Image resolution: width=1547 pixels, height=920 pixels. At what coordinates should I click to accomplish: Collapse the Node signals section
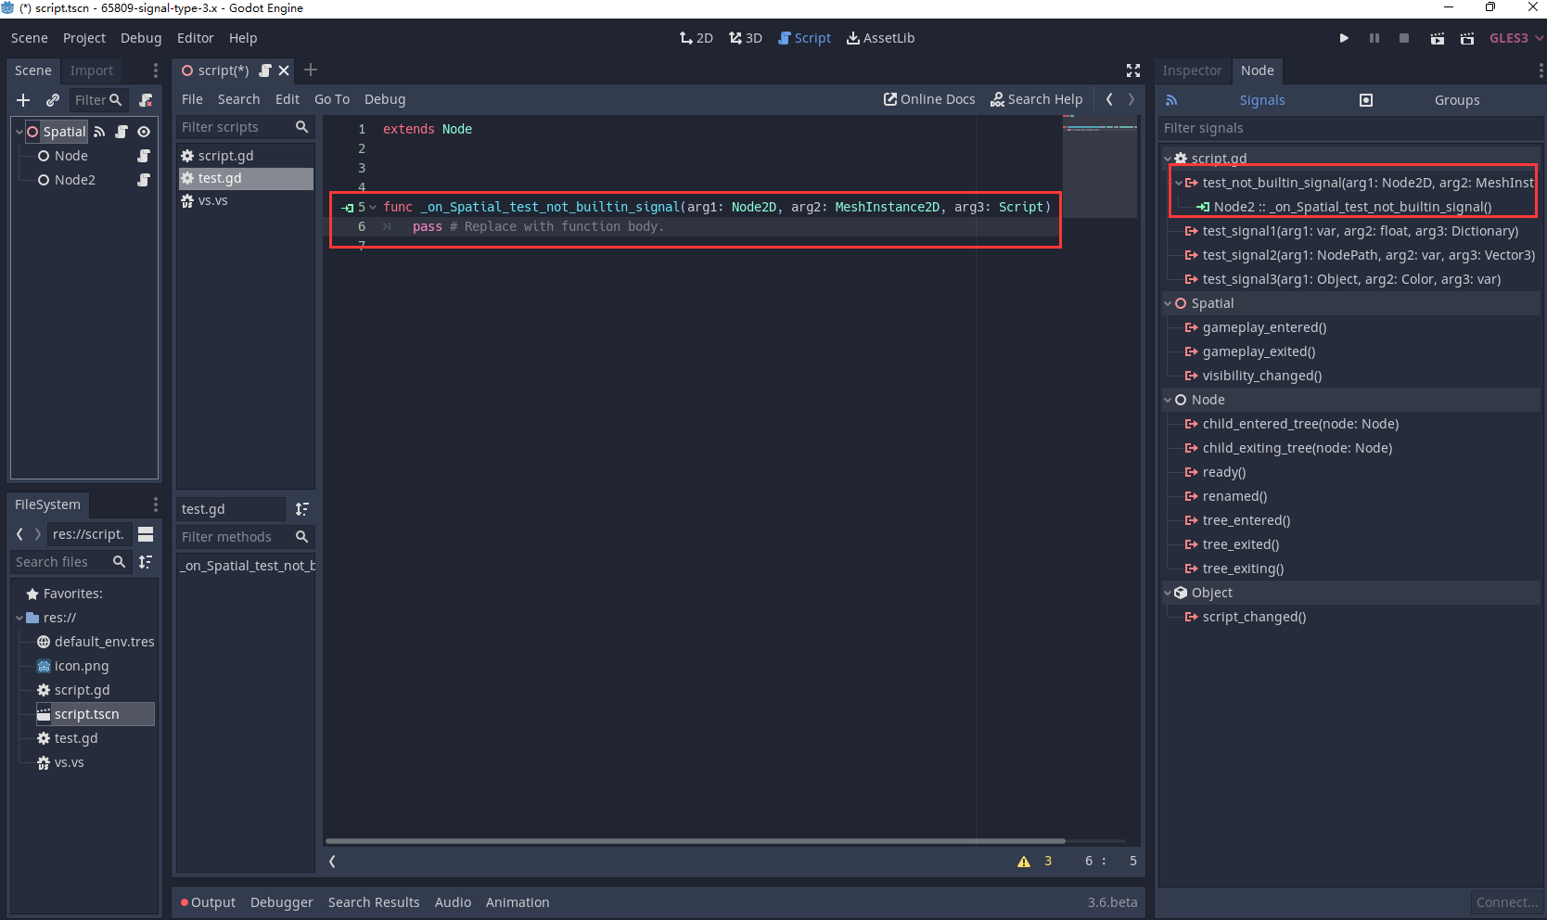point(1169,400)
